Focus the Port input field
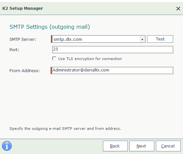The height and width of the screenshot is (154, 183). (113, 50)
